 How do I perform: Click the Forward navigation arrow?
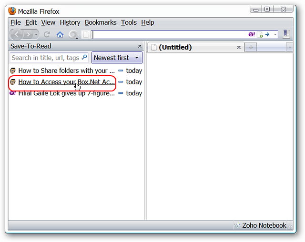tap(29, 35)
